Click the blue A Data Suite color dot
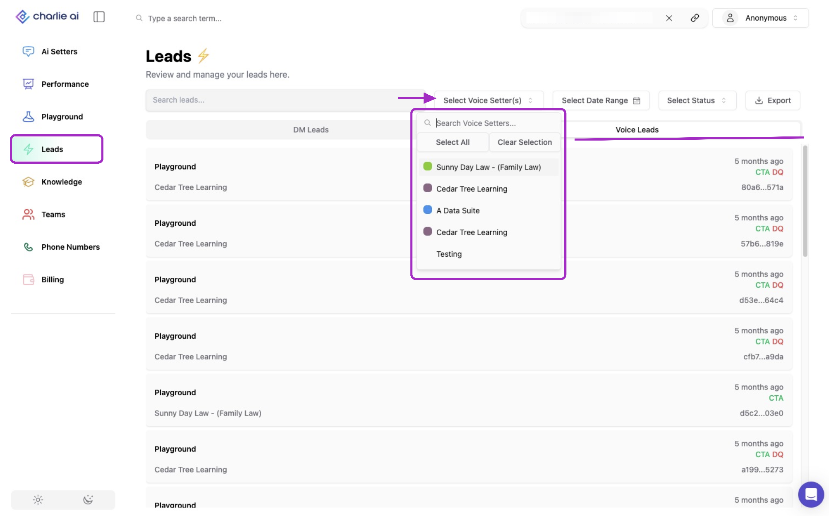829x516 pixels. point(428,210)
